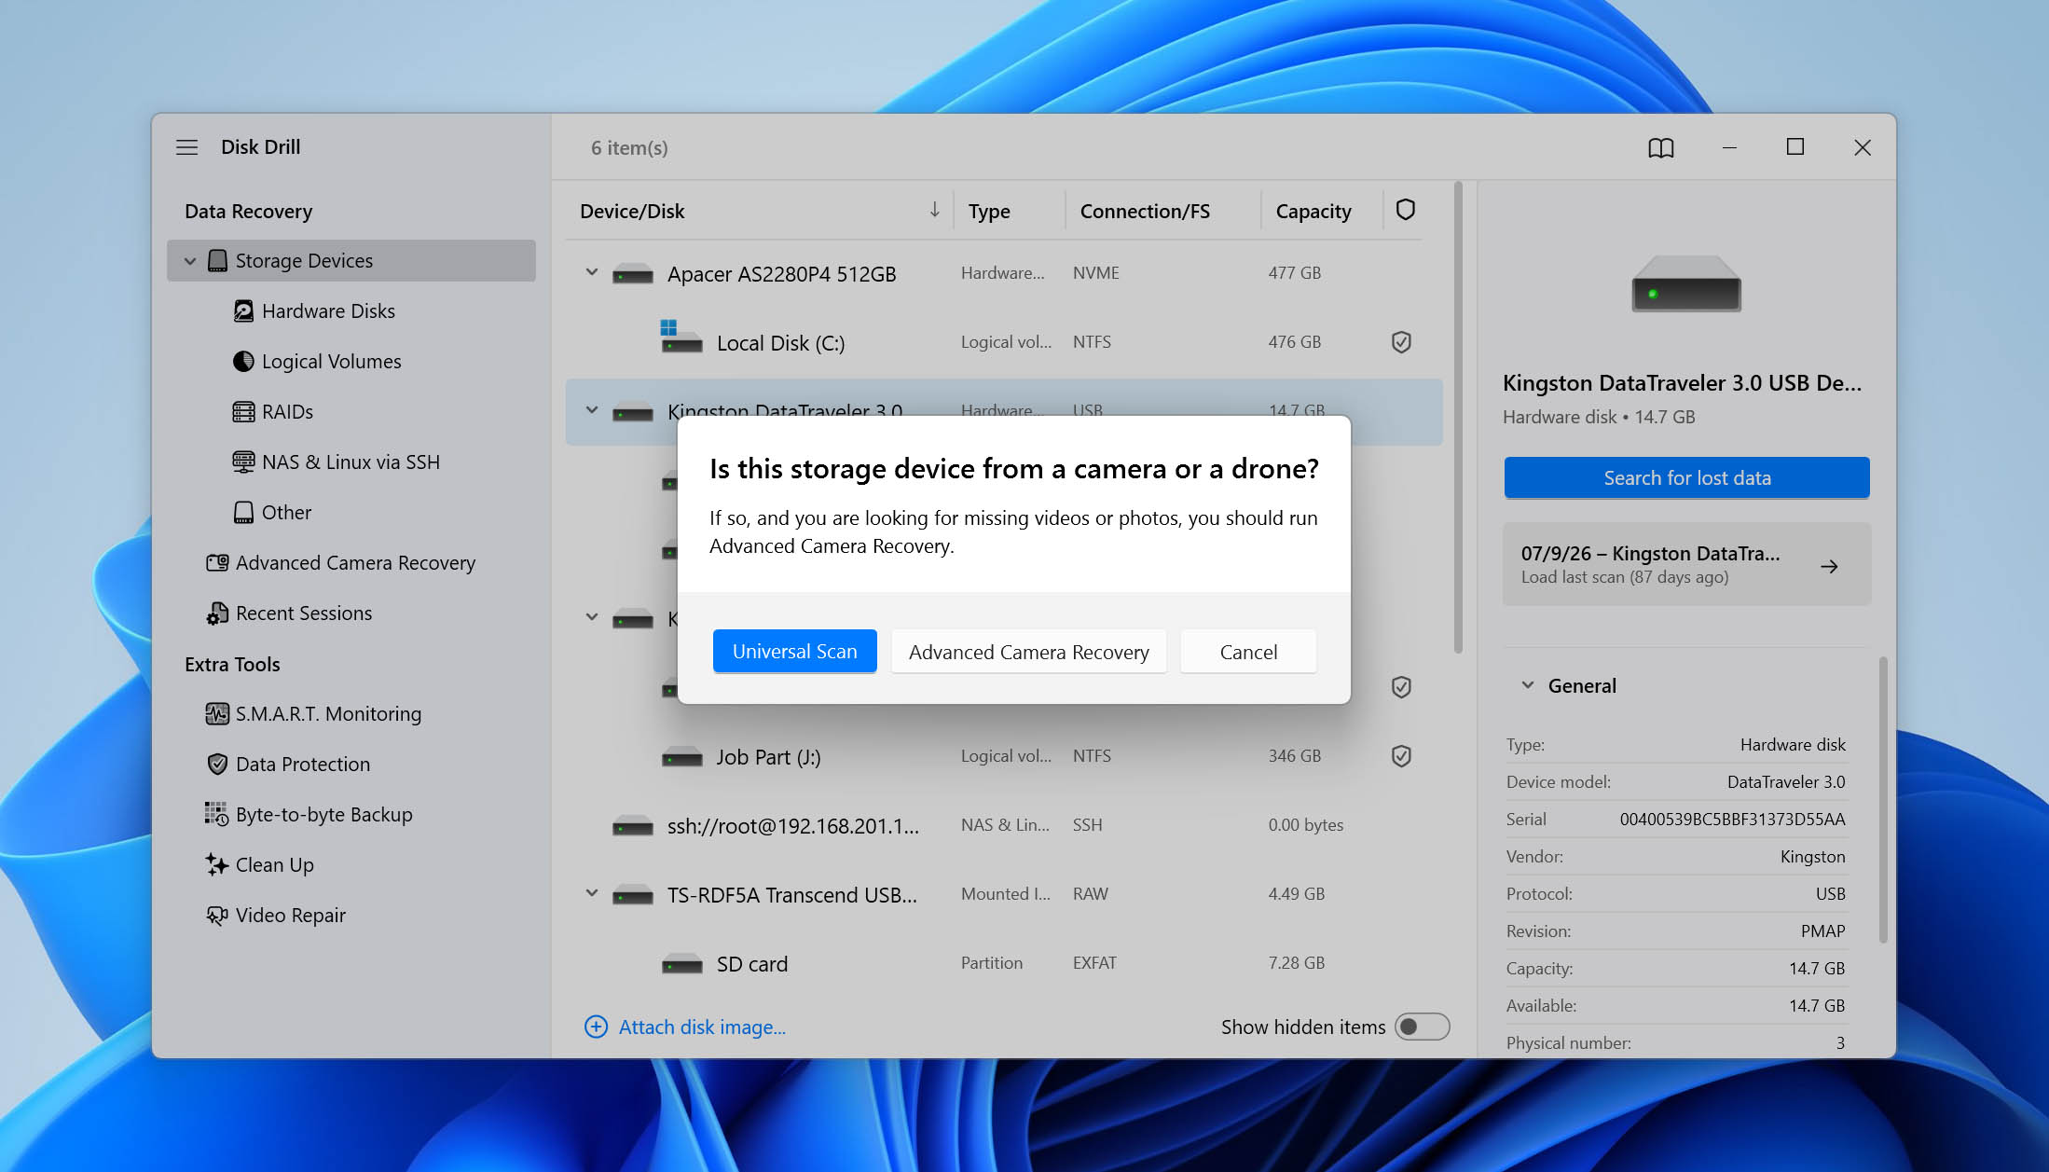
Task: Load last scan of Kingston DataTra...
Action: click(1686, 564)
